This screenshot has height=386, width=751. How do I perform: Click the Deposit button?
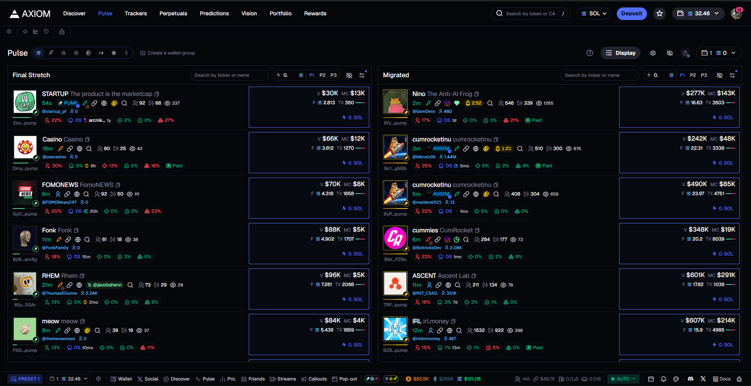click(x=632, y=14)
